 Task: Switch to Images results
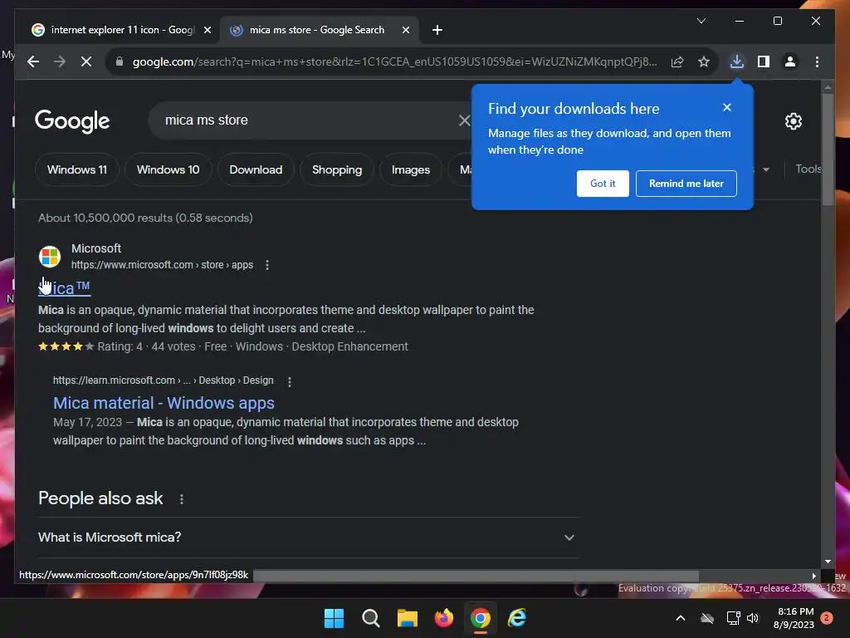pyautogui.click(x=410, y=169)
